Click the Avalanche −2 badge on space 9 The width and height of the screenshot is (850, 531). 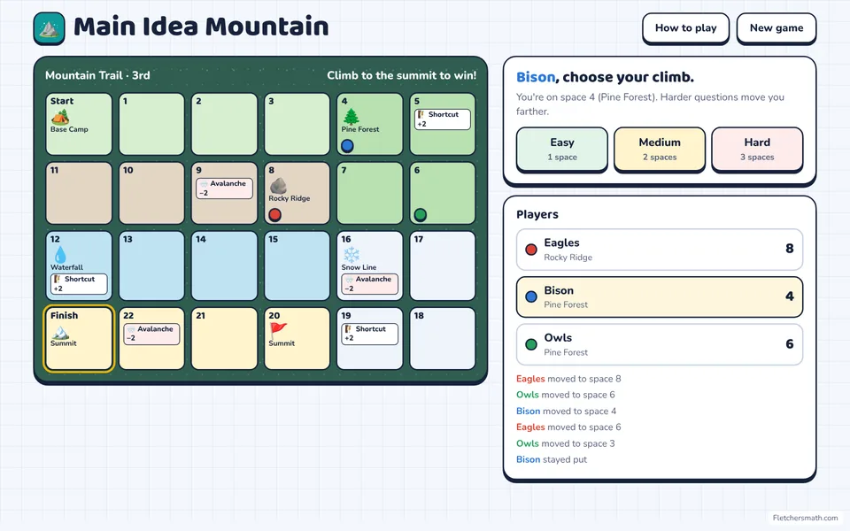click(224, 188)
